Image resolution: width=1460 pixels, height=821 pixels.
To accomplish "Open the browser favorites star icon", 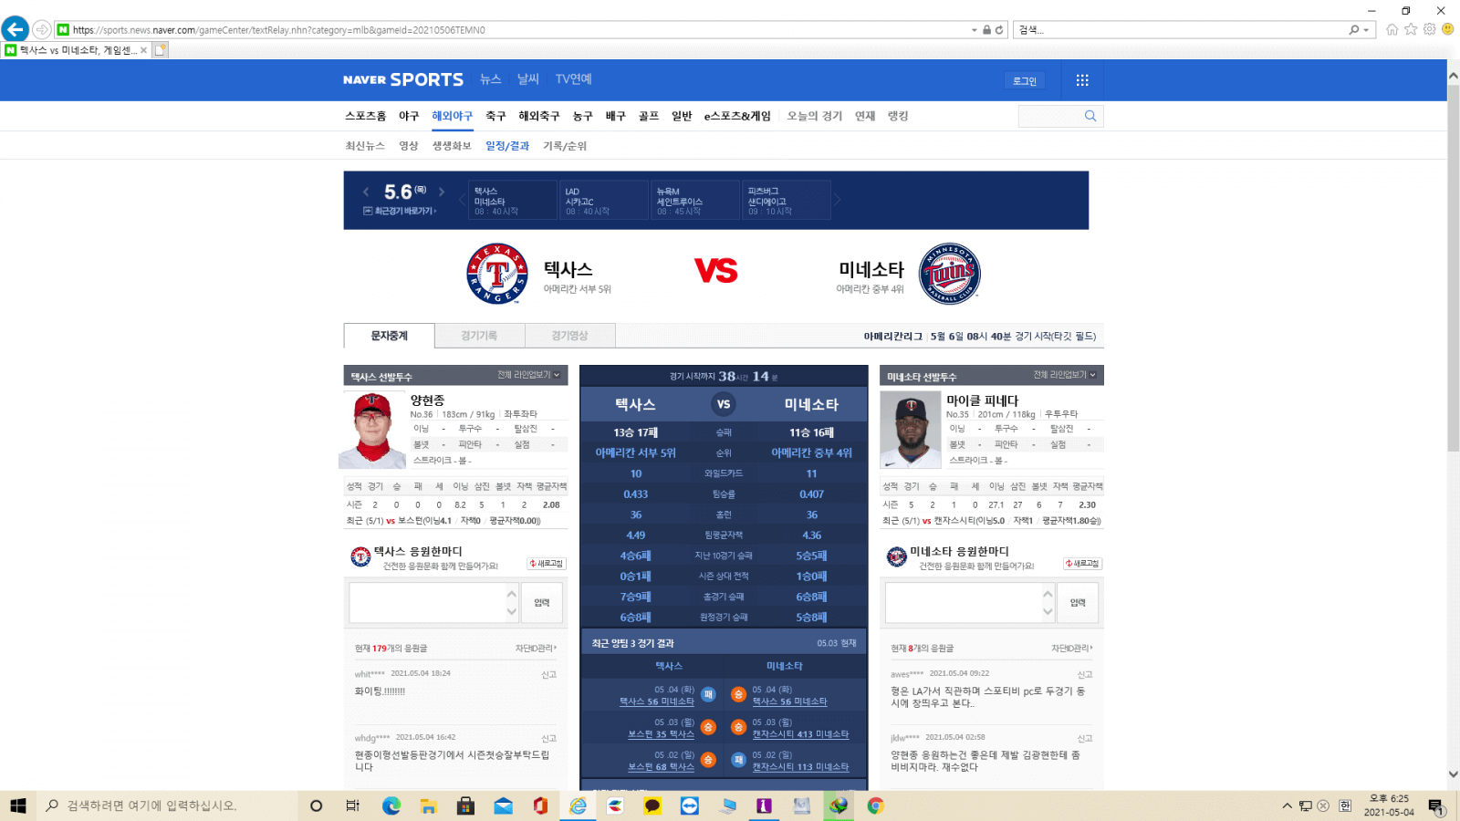I will pos(1411,29).
